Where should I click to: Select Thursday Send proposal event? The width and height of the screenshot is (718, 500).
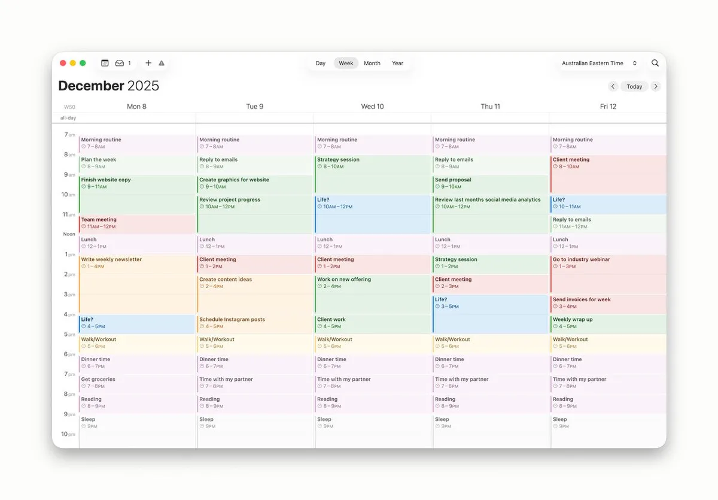coord(490,184)
